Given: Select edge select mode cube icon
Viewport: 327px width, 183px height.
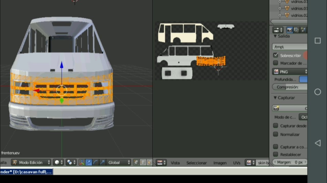Looking at the screenshot, I should coord(143,162).
